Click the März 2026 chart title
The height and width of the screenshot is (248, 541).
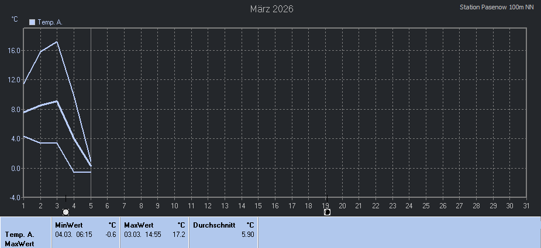(271, 9)
